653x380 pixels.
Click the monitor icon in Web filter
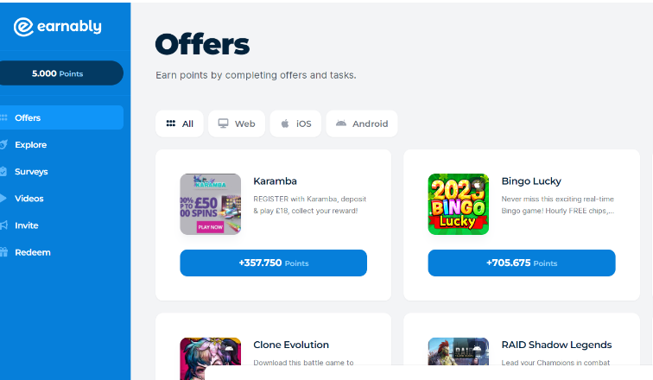(x=224, y=123)
